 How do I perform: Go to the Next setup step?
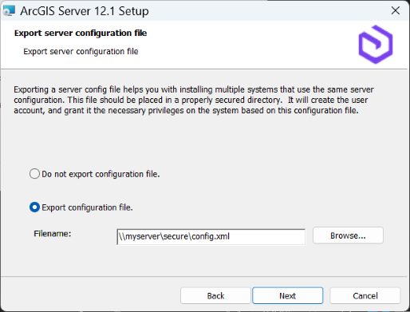tap(288, 295)
